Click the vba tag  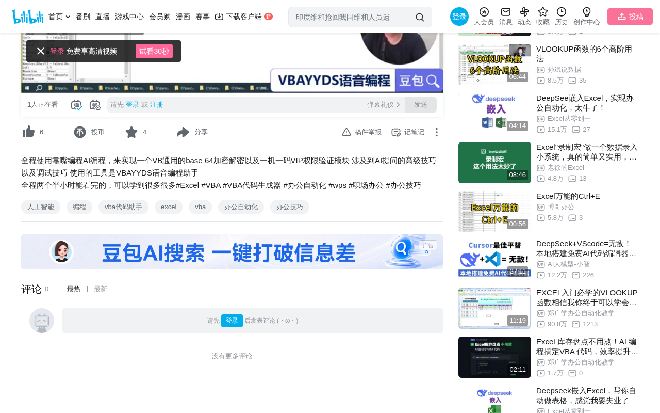pos(200,207)
